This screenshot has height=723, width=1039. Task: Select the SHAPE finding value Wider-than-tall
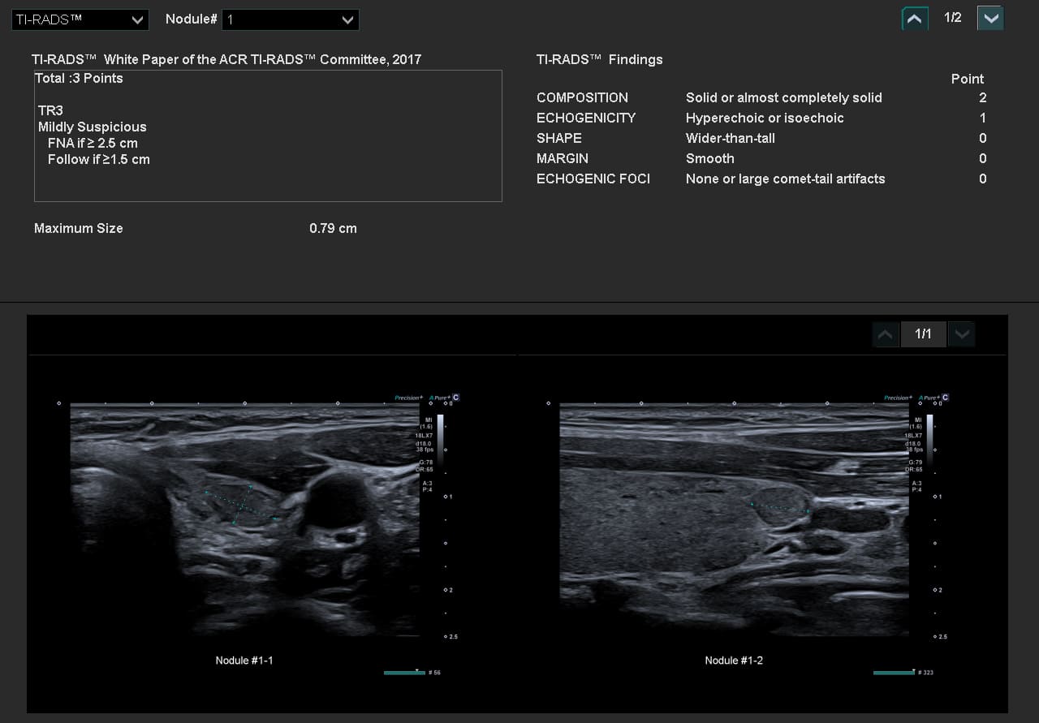[x=731, y=138]
